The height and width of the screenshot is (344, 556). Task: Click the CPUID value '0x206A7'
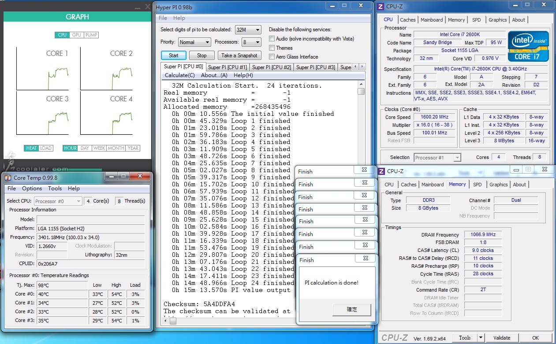(90, 263)
